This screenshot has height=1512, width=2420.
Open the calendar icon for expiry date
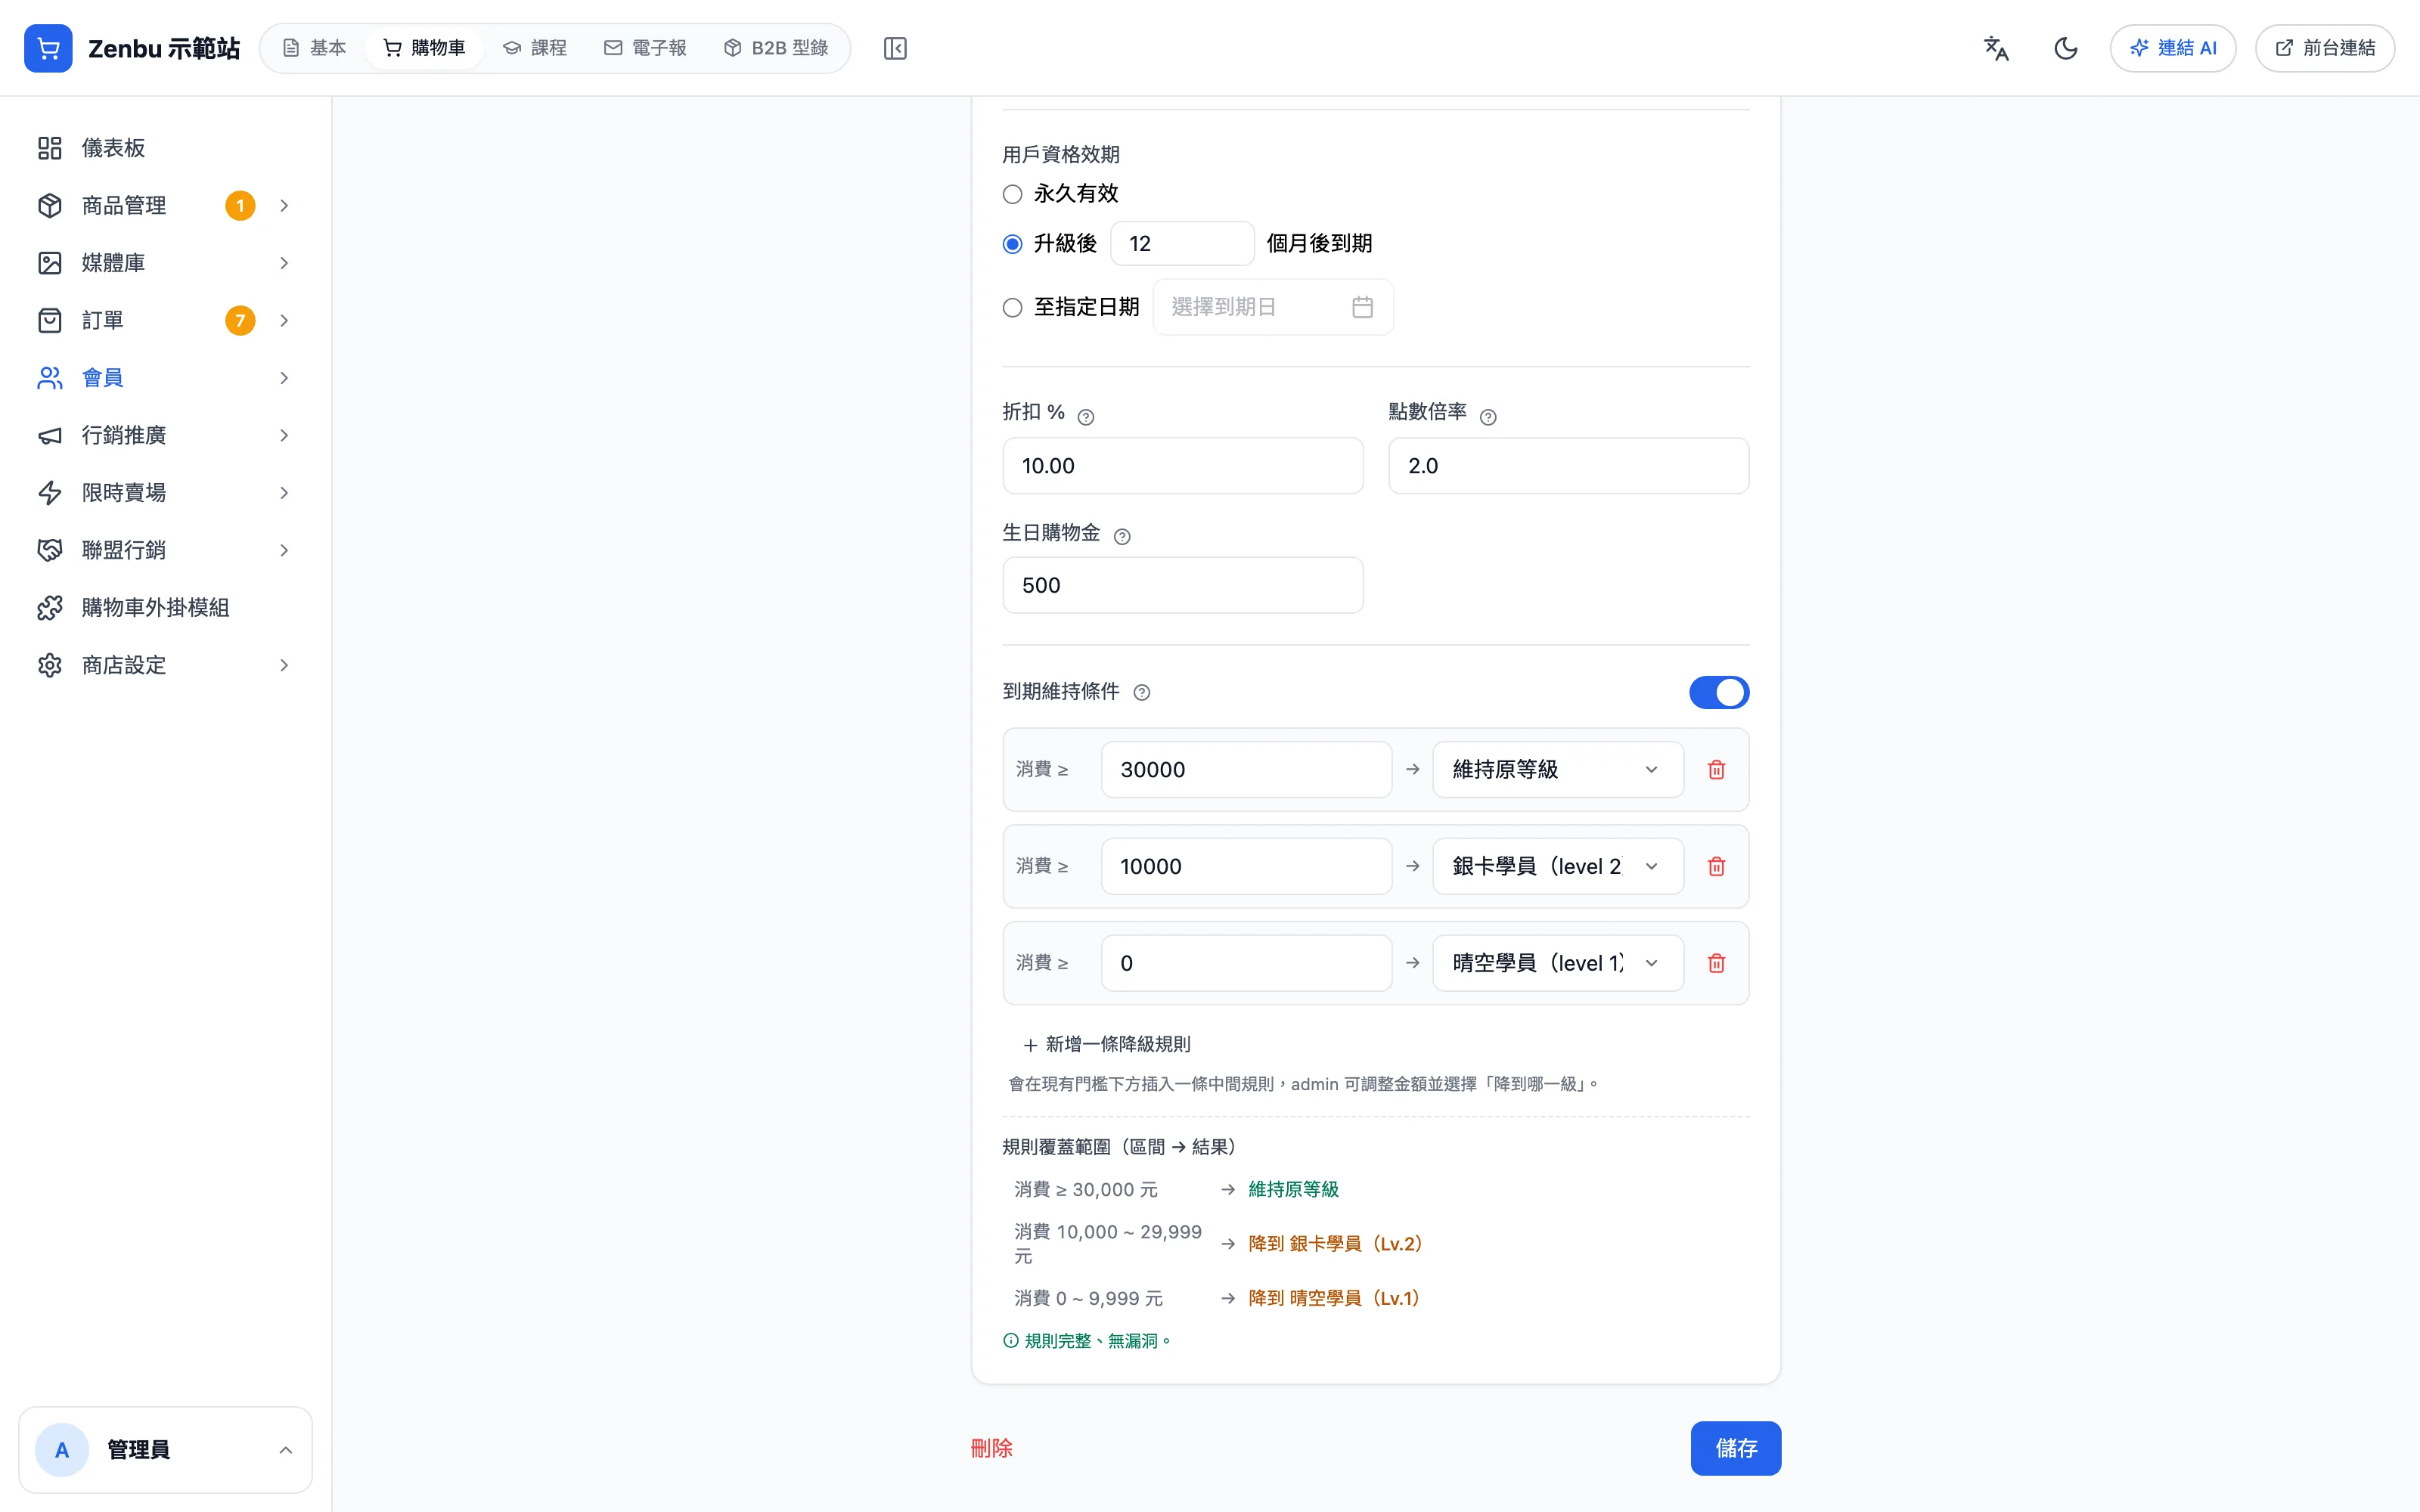point(1362,307)
